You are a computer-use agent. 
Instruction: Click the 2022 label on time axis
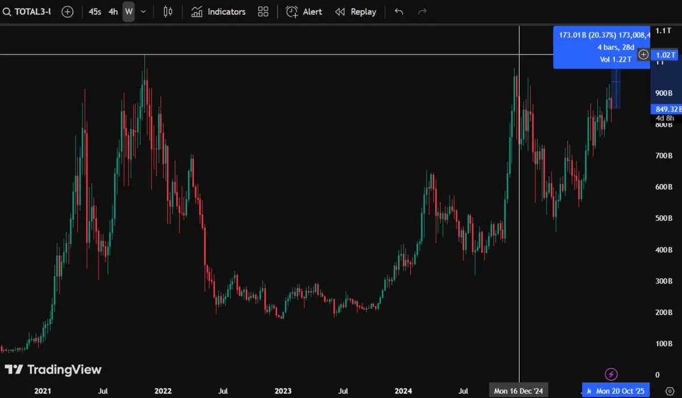(x=163, y=391)
